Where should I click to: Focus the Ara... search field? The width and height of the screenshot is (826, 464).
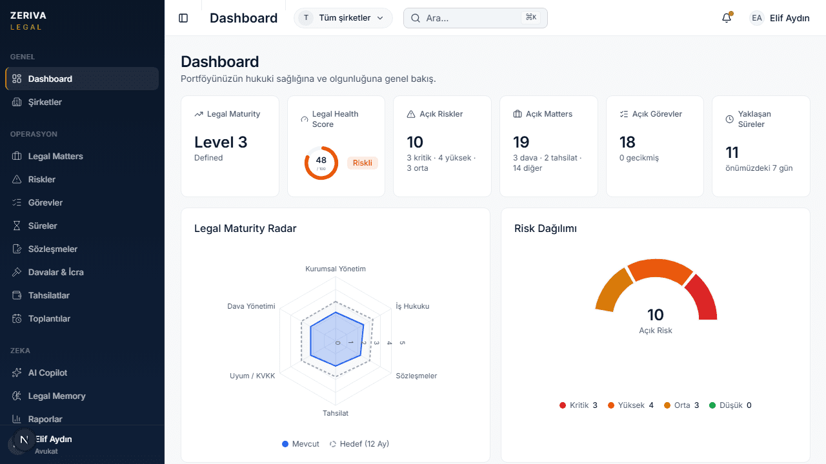coord(476,18)
